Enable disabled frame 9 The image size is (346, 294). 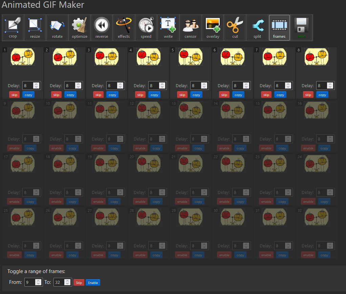[14, 148]
